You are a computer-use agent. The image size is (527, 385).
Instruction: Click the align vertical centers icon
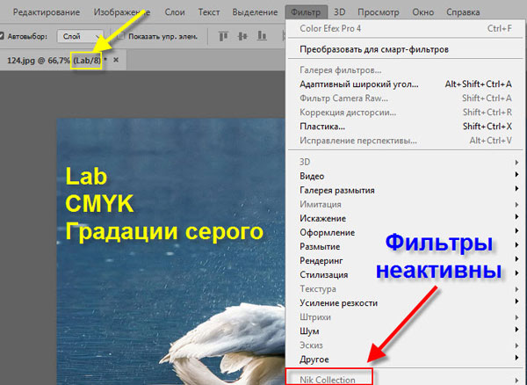click(x=242, y=36)
